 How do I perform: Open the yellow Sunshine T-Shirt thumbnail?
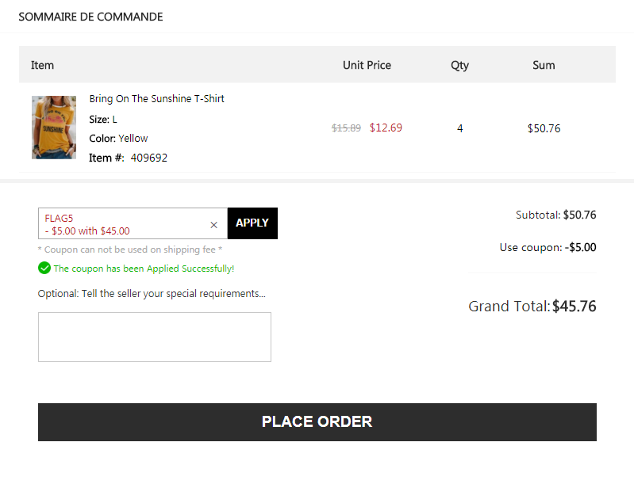[x=54, y=128]
